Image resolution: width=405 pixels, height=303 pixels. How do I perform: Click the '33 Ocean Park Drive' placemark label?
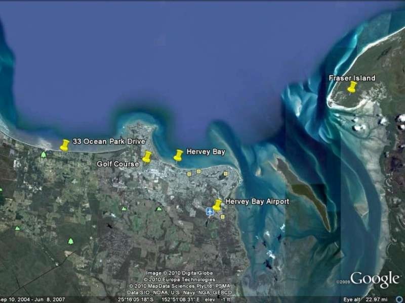coord(109,141)
